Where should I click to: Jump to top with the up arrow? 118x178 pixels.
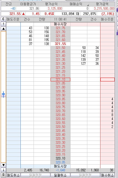(3, 24)
